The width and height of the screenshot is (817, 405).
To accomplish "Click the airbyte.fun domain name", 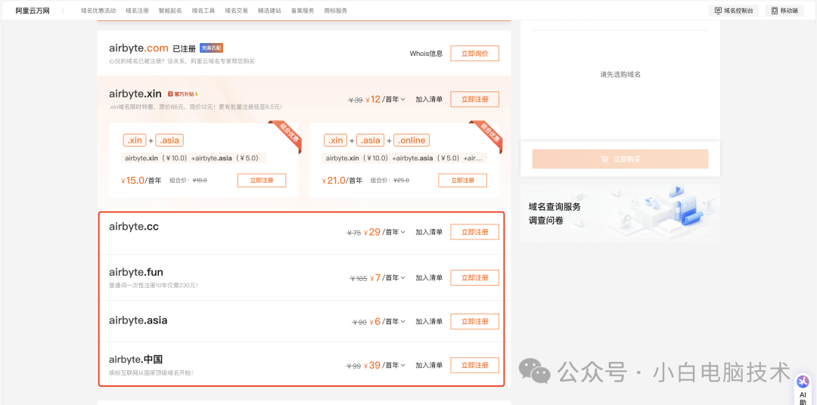I will coord(136,272).
